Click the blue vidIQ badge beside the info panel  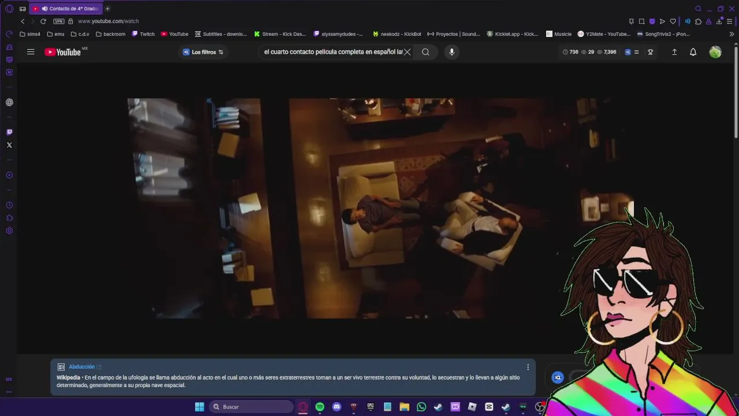(x=558, y=377)
